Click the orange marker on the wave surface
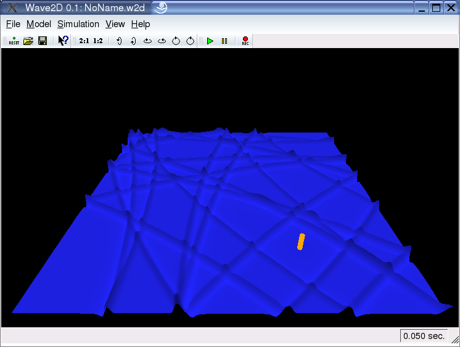Viewport: 460px width, 347px height. pyautogui.click(x=301, y=242)
